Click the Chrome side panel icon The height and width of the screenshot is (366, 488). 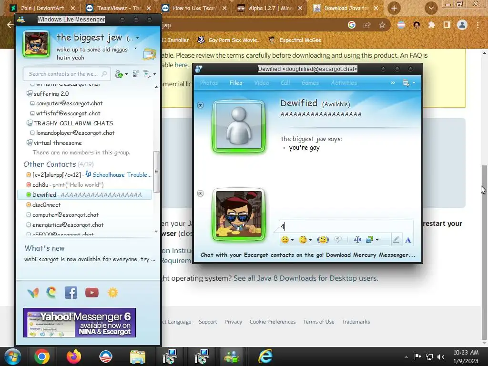[x=447, y=25]
